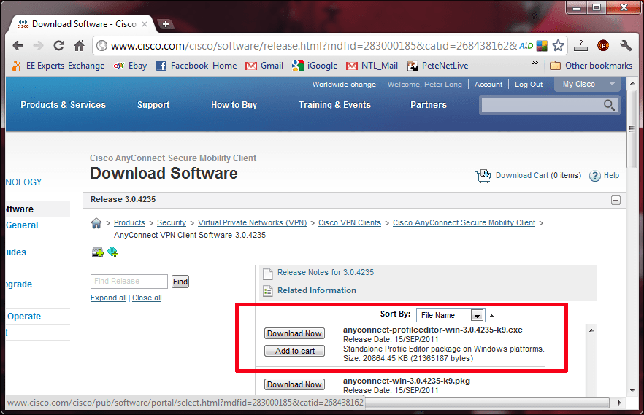The width and height of the screenshot is (644, 415).
Task: Open the NTL_Mail bookmark
Action: (372, 66)
